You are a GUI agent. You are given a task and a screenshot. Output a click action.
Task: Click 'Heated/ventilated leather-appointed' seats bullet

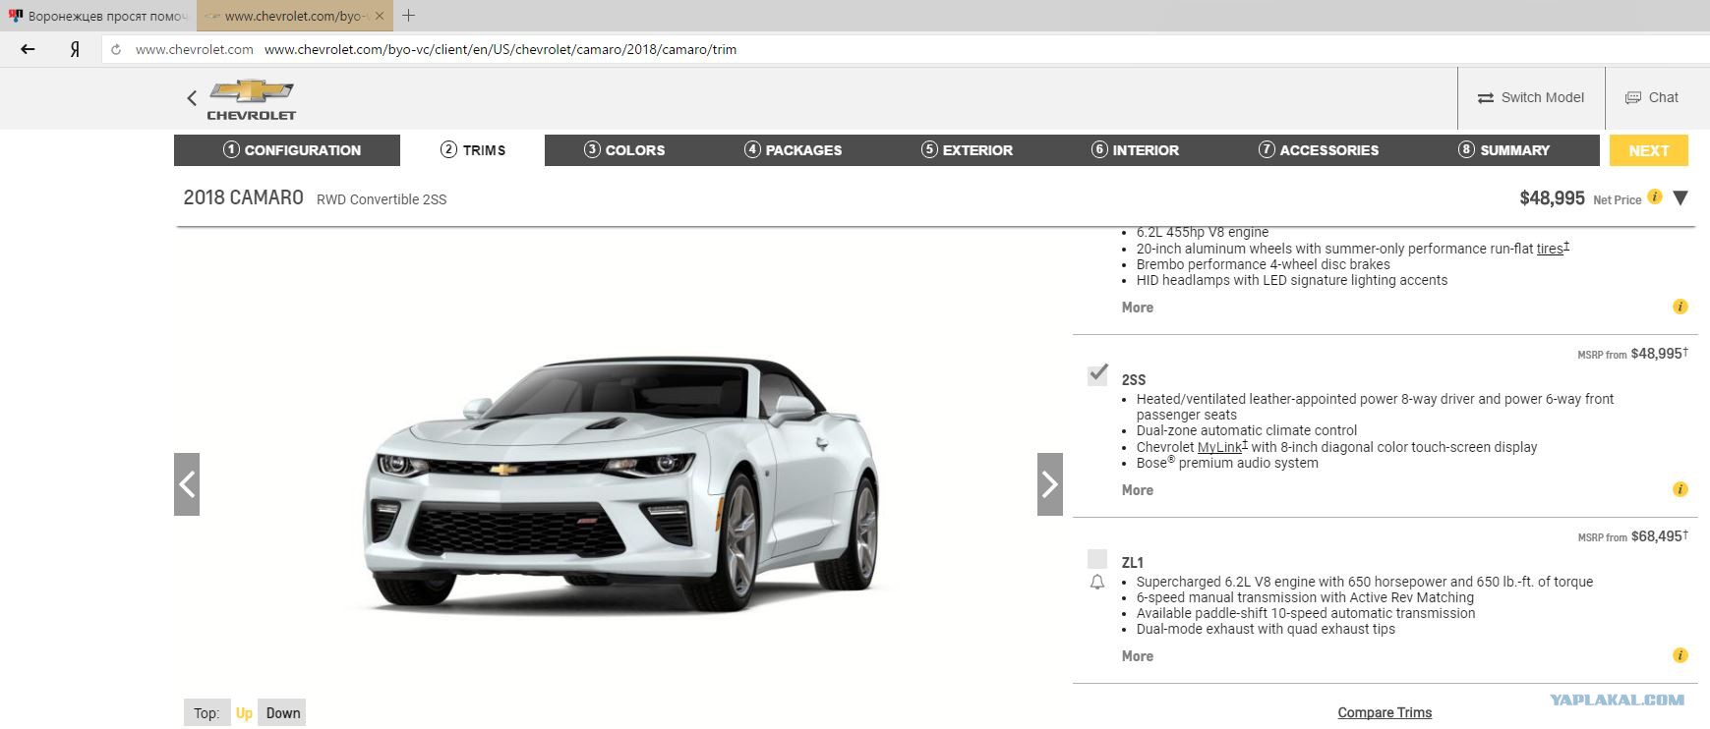coord(1376,407)
